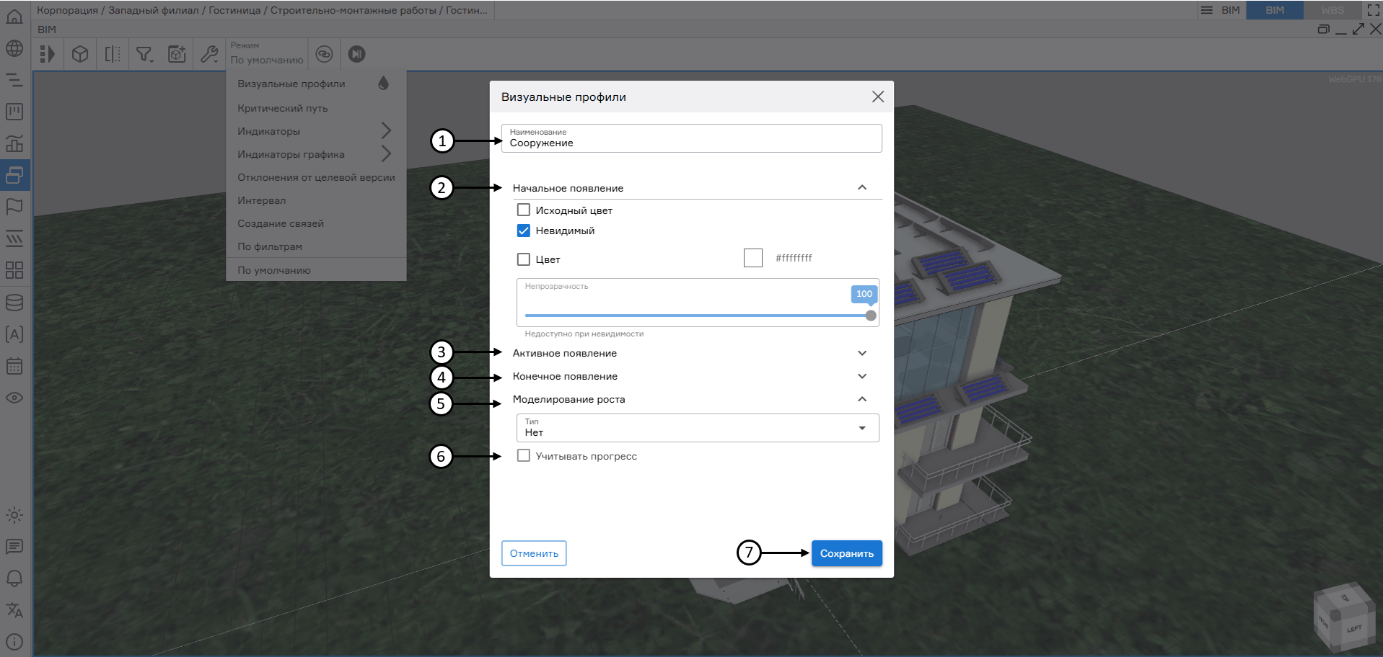Click the playback icon in the toolbar
This screenshot has height=657, width=1383.
click(356, 53)
